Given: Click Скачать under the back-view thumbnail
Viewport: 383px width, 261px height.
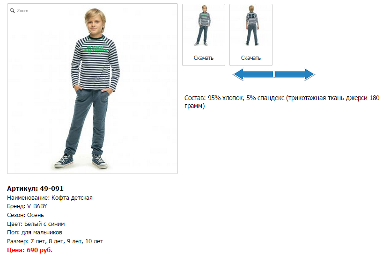Looking at the screenshot, I should [x=251, y=58].
